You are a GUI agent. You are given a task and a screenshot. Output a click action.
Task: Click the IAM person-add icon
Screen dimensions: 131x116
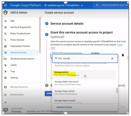pyautogui.click(x=5, y=21)
